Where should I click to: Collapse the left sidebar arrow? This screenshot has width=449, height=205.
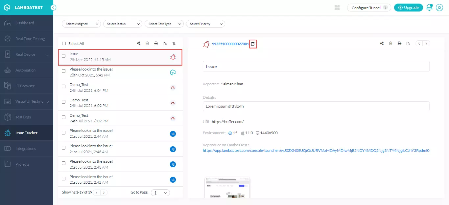53,8
